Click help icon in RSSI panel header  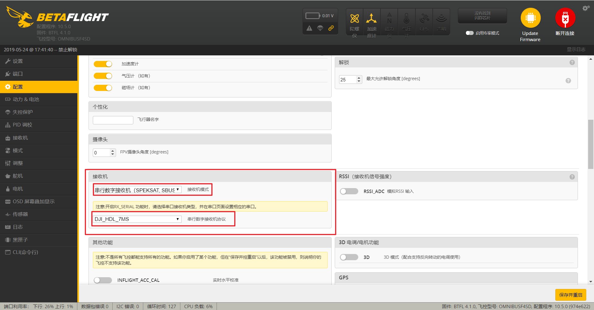[572, 177]
